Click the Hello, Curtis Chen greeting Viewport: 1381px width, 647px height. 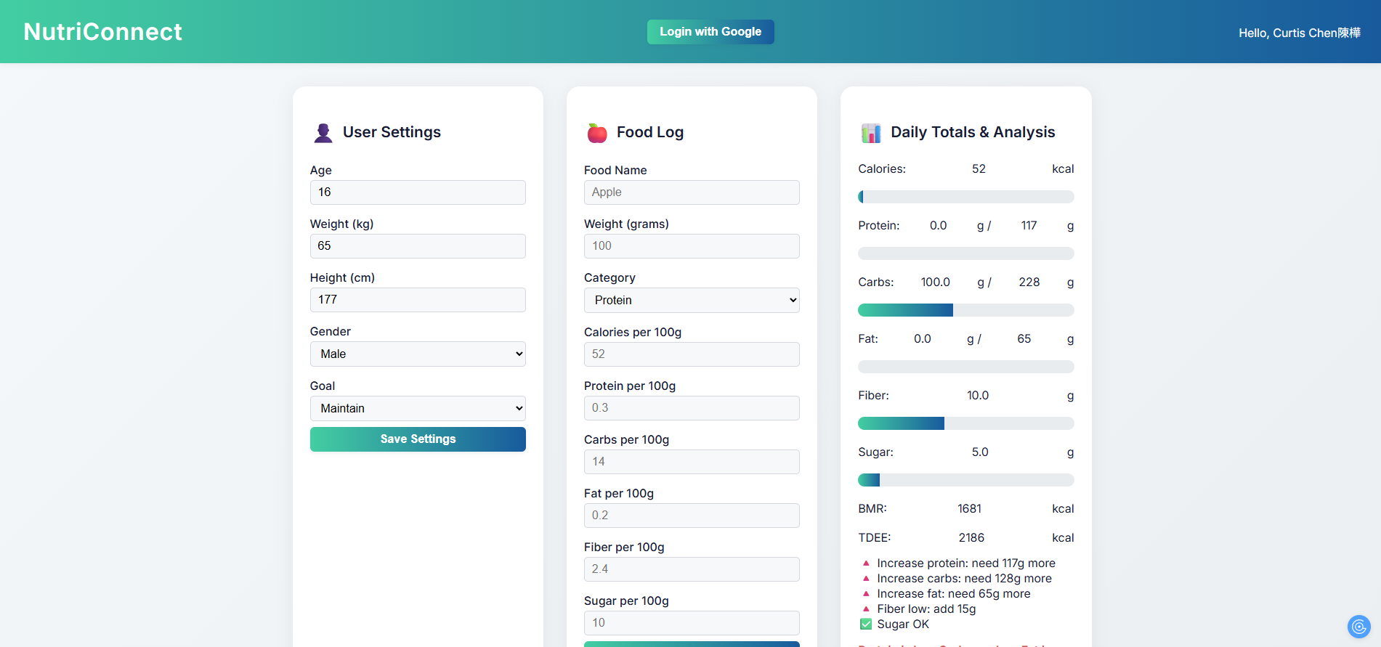click(x=1300, y=33)
